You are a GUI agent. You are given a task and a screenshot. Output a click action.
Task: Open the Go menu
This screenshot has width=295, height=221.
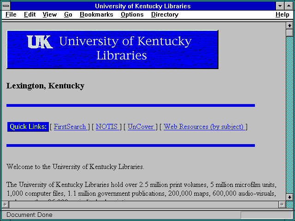tap(68, 14)
